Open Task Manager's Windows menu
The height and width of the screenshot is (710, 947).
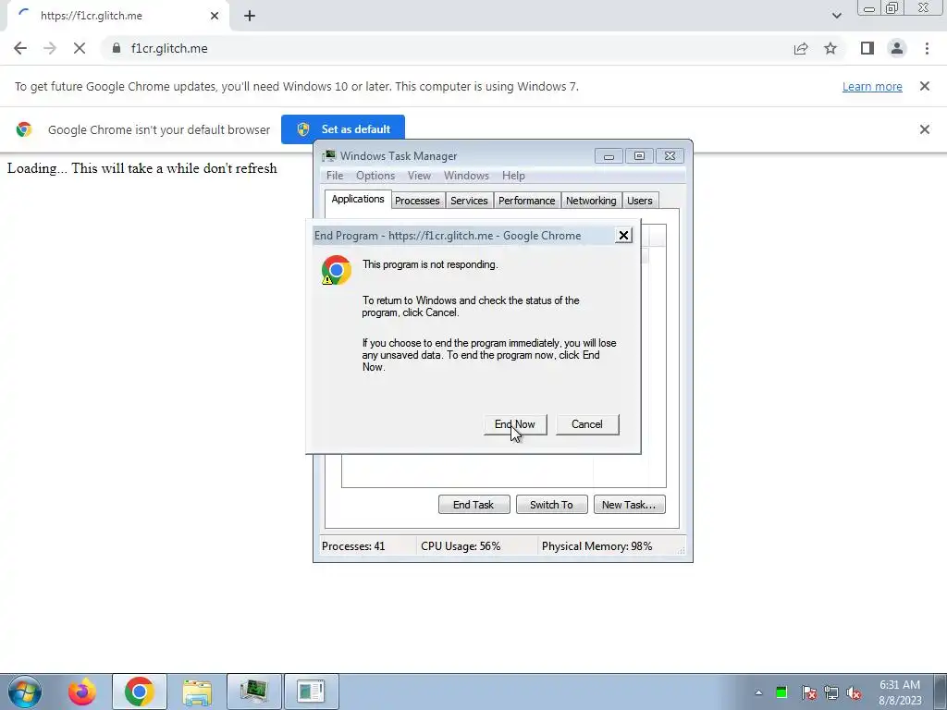coord(466,176)
